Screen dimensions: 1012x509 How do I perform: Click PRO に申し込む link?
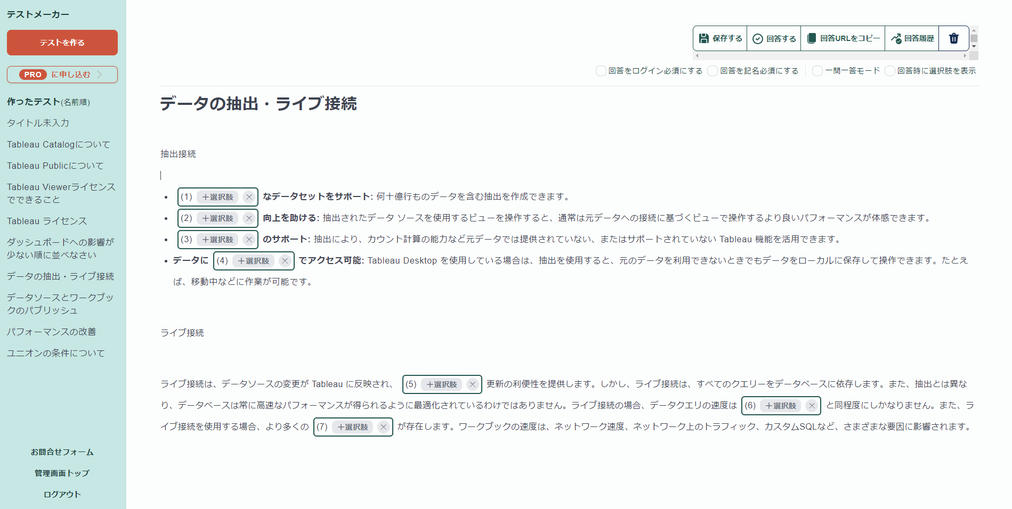tap(62, 75)
